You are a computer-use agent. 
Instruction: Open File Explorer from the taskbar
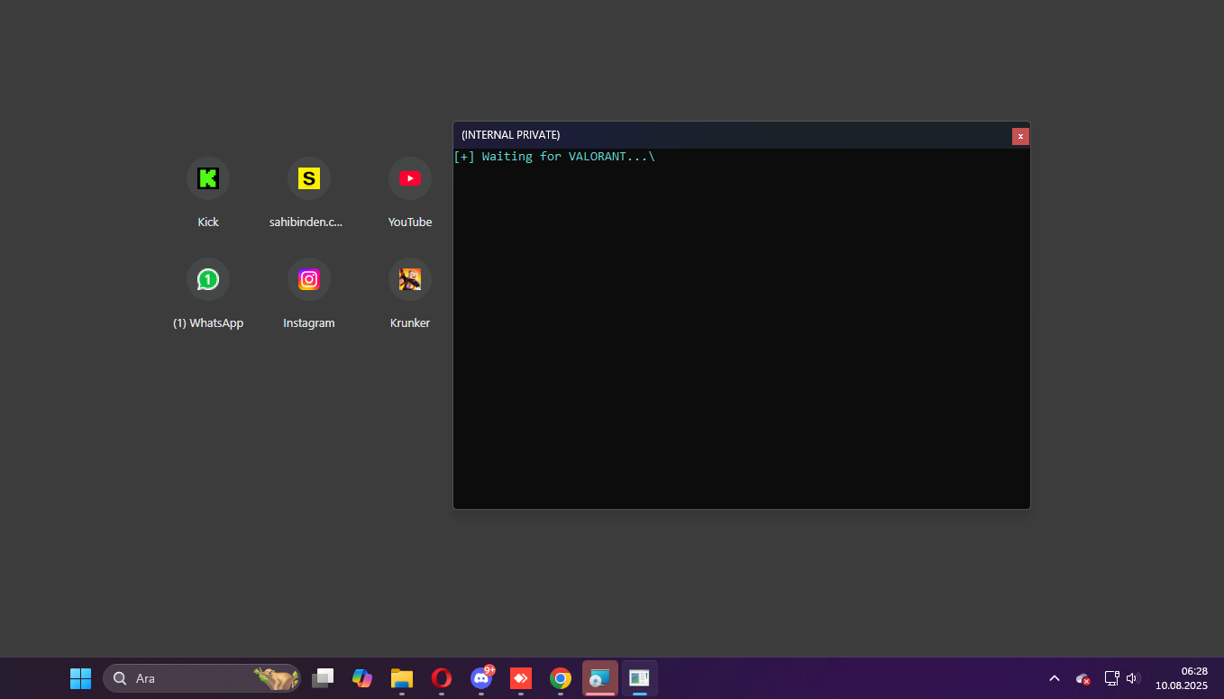tap(402, 678)
